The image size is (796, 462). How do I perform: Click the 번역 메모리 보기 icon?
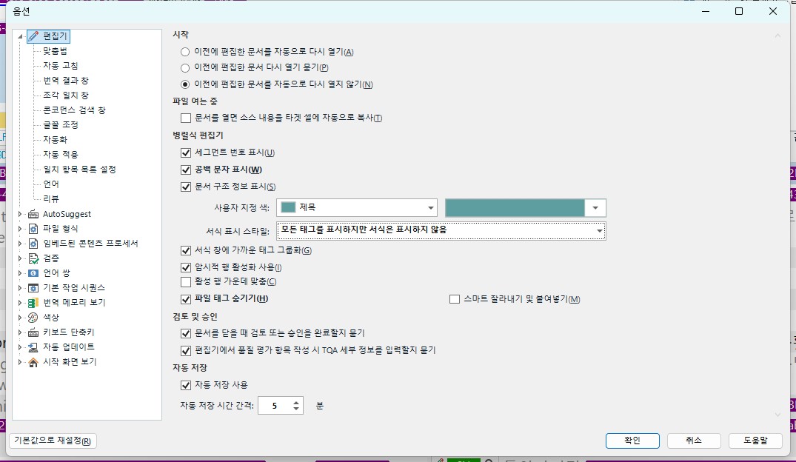(x=33, y=303)
